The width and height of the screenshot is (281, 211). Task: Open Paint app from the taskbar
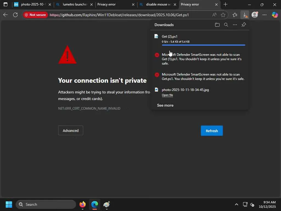107,204
